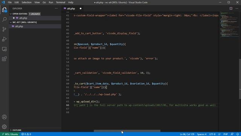Split the editor to the right
The width and height of the screenshot is (241, 136).
click(231, 8)
